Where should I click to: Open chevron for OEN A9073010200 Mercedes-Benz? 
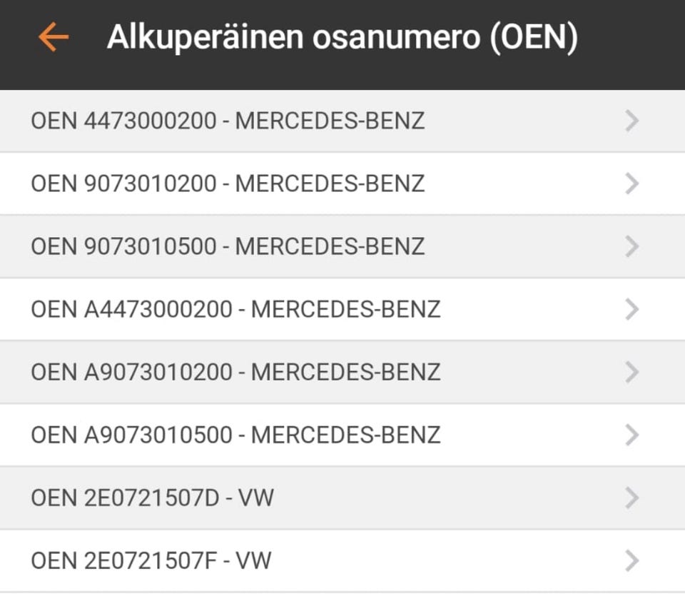click(631, 373)
